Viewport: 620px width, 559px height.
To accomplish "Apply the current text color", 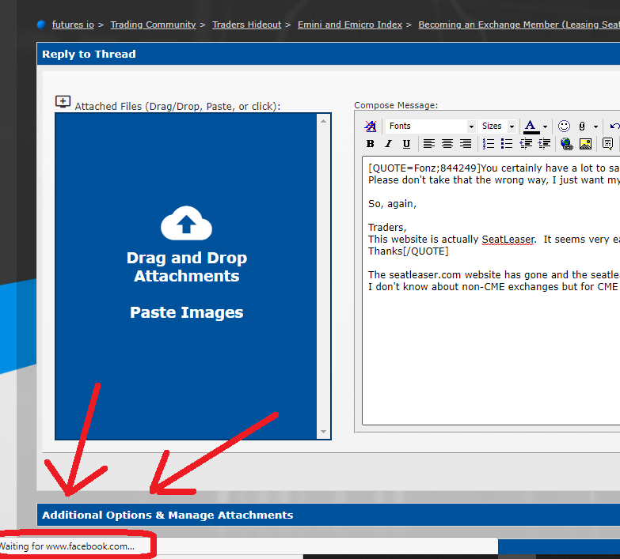I will (x=531, y=127).
